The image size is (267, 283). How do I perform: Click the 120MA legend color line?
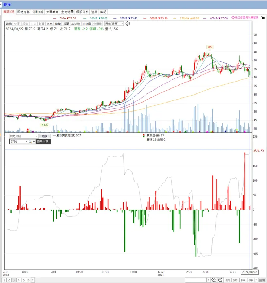(175, 18)
